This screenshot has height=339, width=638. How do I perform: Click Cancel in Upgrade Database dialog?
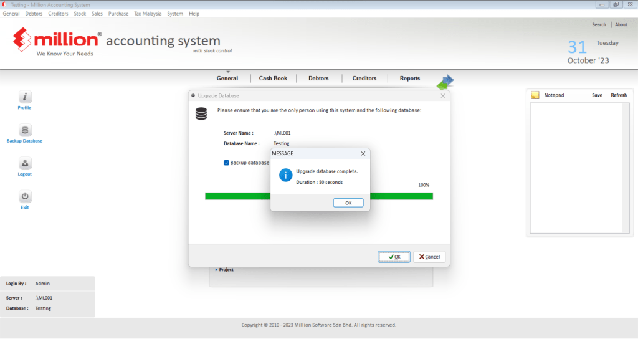pos(429,257)
